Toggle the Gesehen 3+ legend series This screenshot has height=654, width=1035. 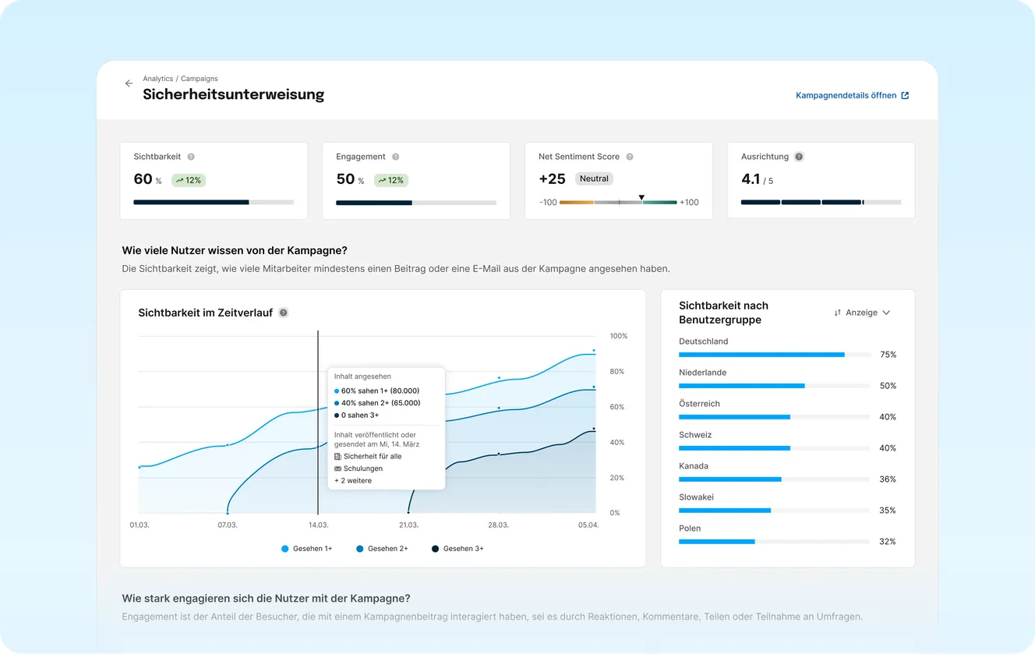(457, 549)
